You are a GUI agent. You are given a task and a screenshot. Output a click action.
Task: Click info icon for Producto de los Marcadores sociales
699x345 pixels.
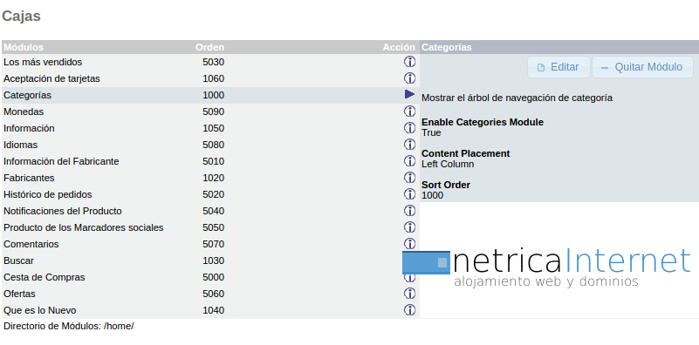409,227
